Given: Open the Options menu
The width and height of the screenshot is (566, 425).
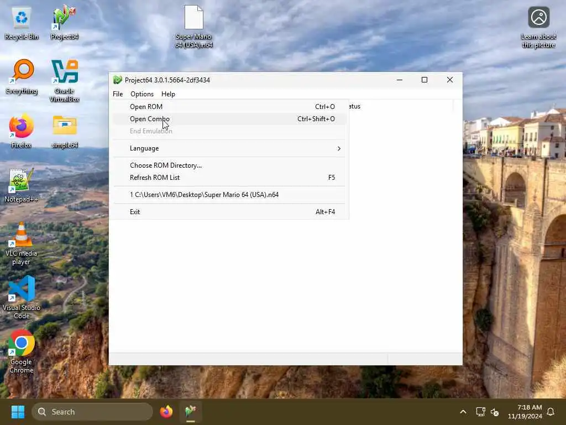Looking at the screenshot, I should (142, 94).
